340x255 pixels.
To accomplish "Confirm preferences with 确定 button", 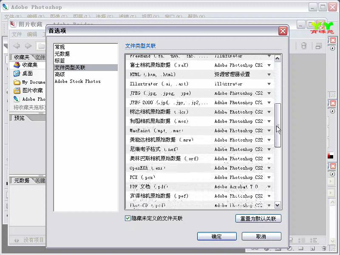I will (217, 236).
